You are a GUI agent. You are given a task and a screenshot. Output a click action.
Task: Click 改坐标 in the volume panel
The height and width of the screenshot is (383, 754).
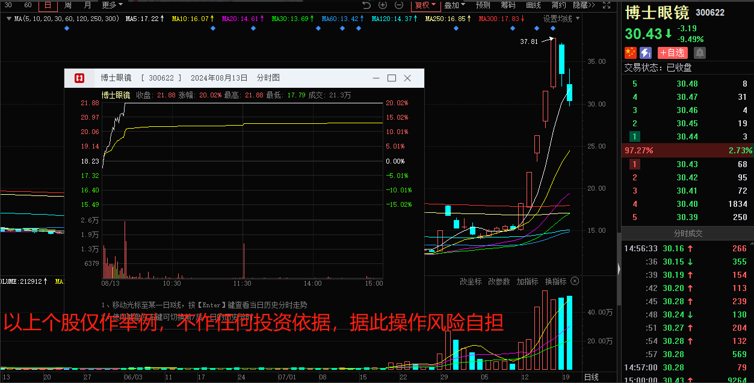coord(471,281)
